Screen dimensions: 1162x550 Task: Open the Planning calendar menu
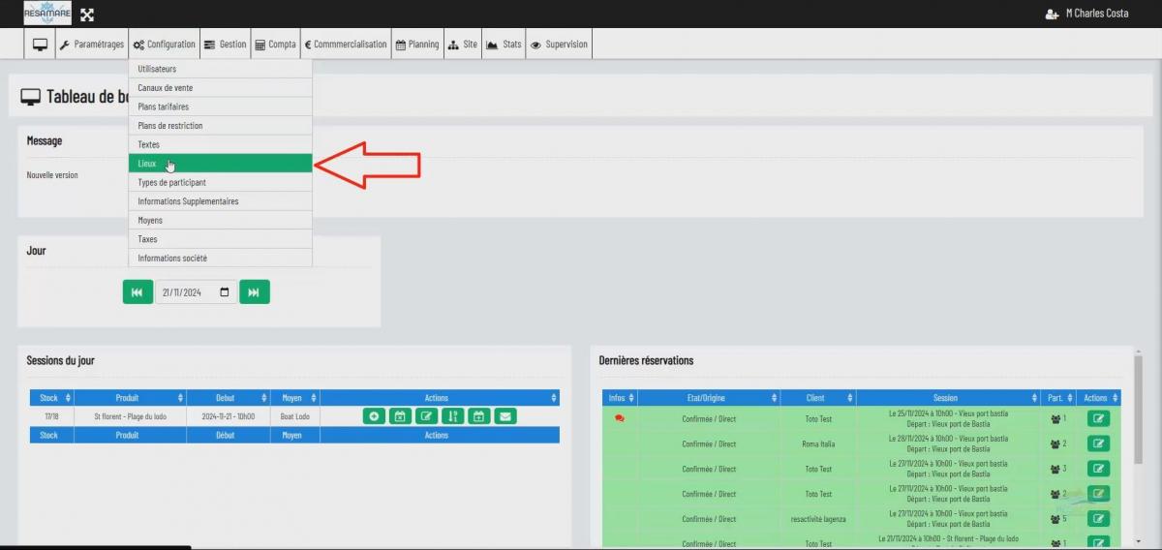(417, 45)
